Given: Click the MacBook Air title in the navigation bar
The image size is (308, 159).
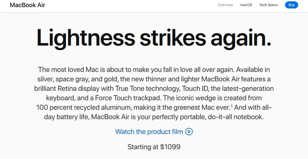Looking at the screenshot, I should pos(27,5).
